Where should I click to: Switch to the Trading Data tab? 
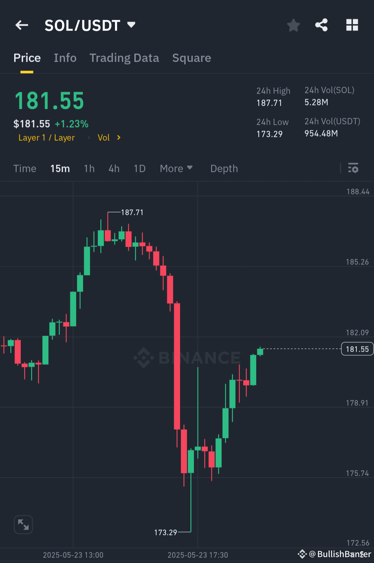[x=124, y=58]
